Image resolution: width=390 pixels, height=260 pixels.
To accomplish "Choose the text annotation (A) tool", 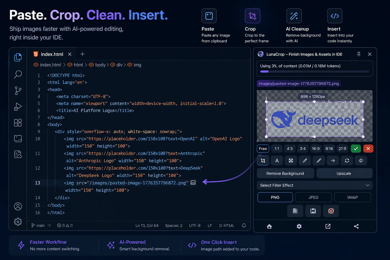I will 277,160.
